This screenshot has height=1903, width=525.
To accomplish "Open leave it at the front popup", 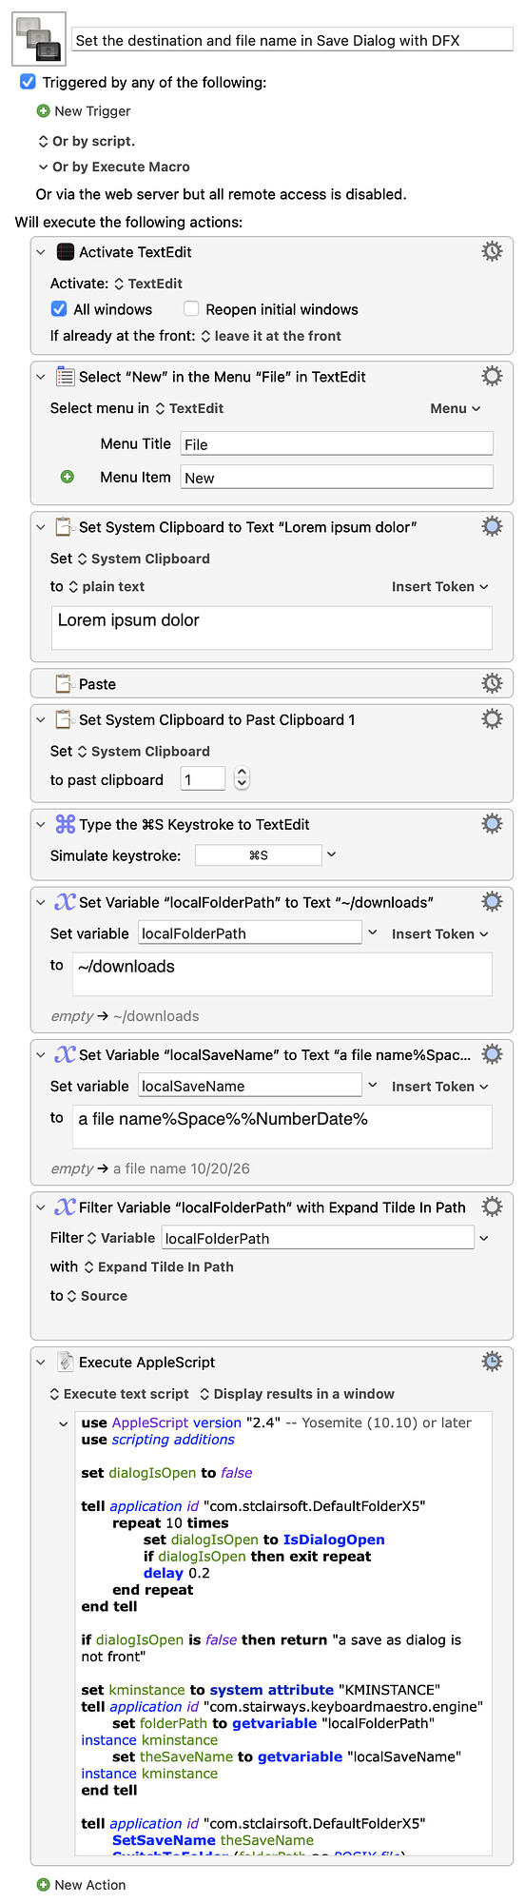I will point(271,336).
